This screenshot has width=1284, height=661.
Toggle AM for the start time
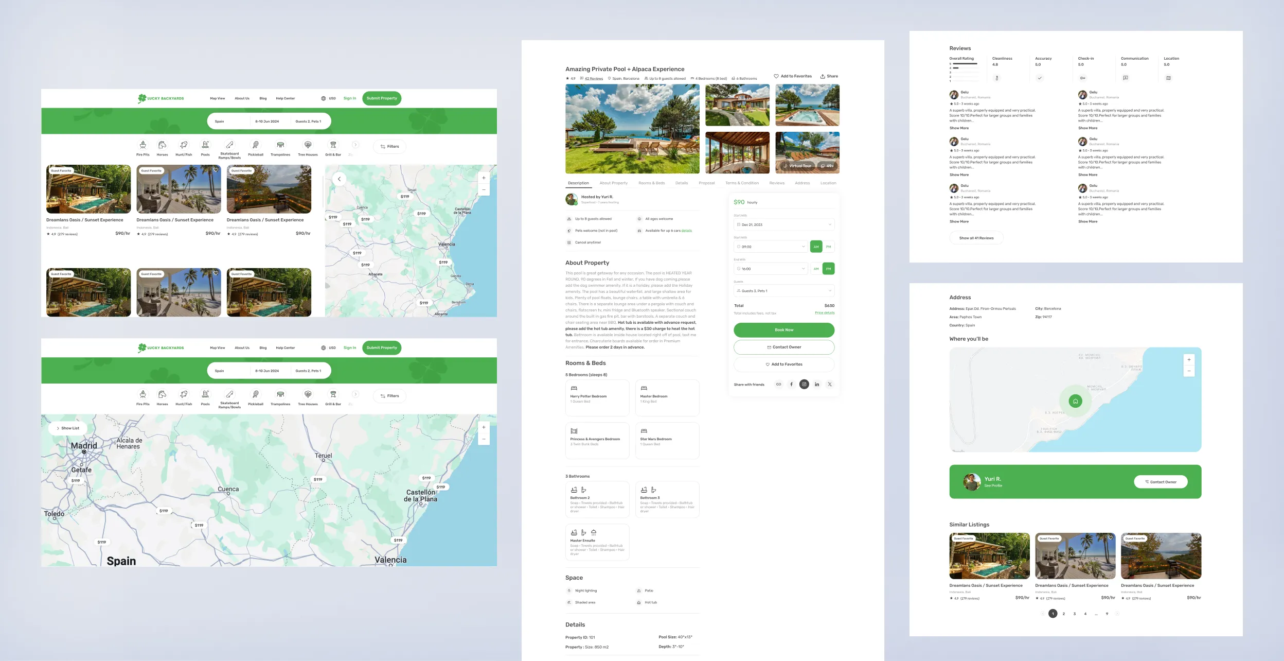pos(816,247)
